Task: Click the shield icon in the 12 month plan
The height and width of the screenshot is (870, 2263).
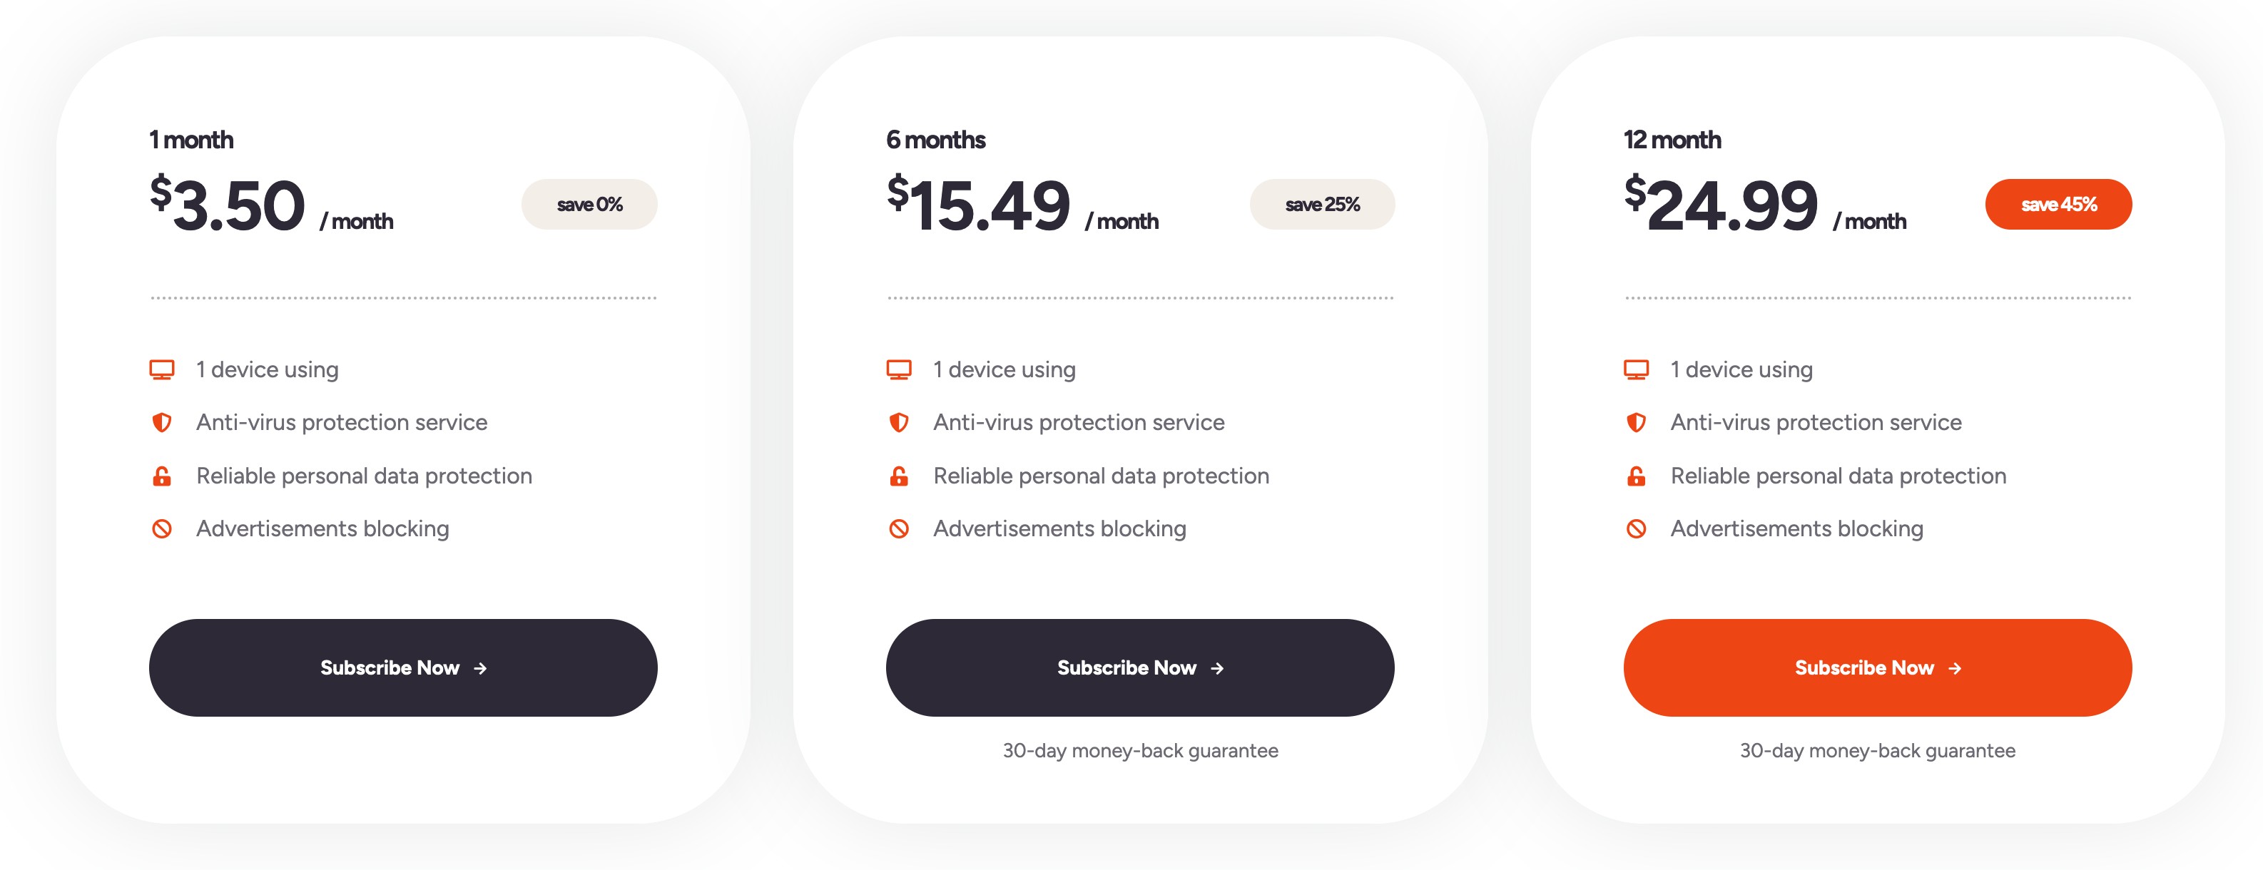Action: (1636, 423)
